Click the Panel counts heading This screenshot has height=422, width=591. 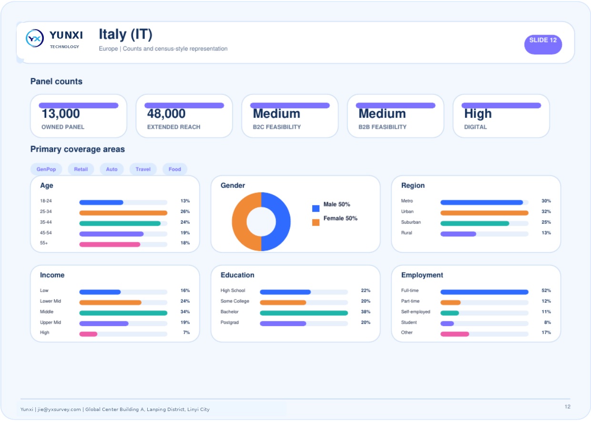pyautogui.click(x=56, y=82)
